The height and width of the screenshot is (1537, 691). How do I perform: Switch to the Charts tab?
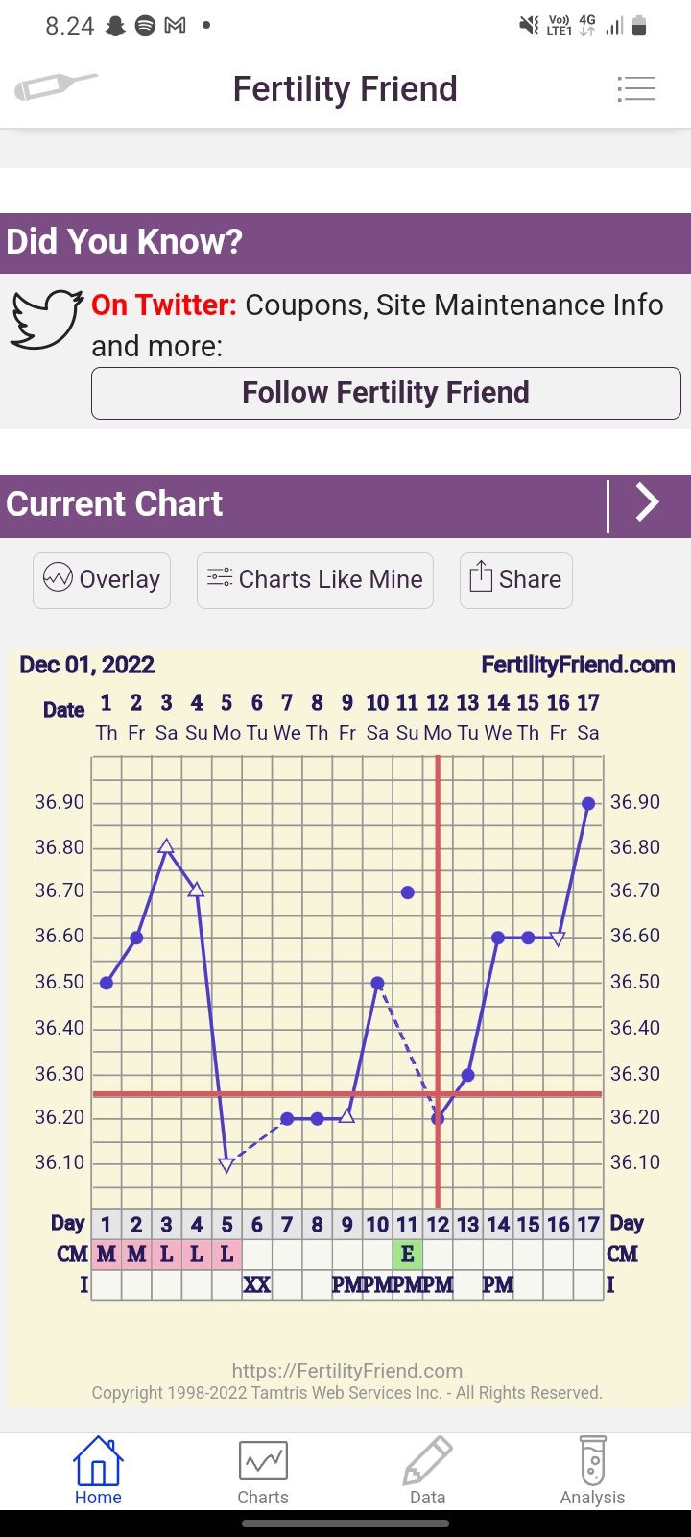coord(263,1472)
